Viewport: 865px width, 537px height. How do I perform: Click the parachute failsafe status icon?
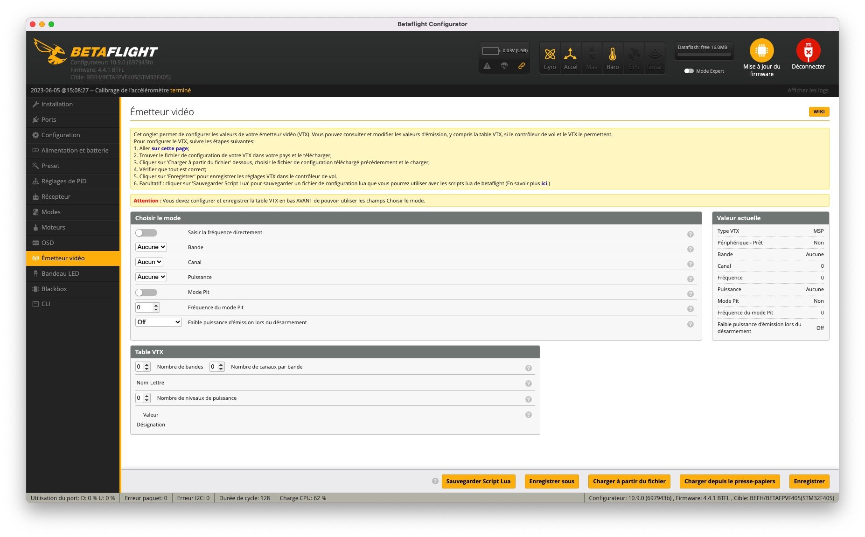tap(504, 66)
